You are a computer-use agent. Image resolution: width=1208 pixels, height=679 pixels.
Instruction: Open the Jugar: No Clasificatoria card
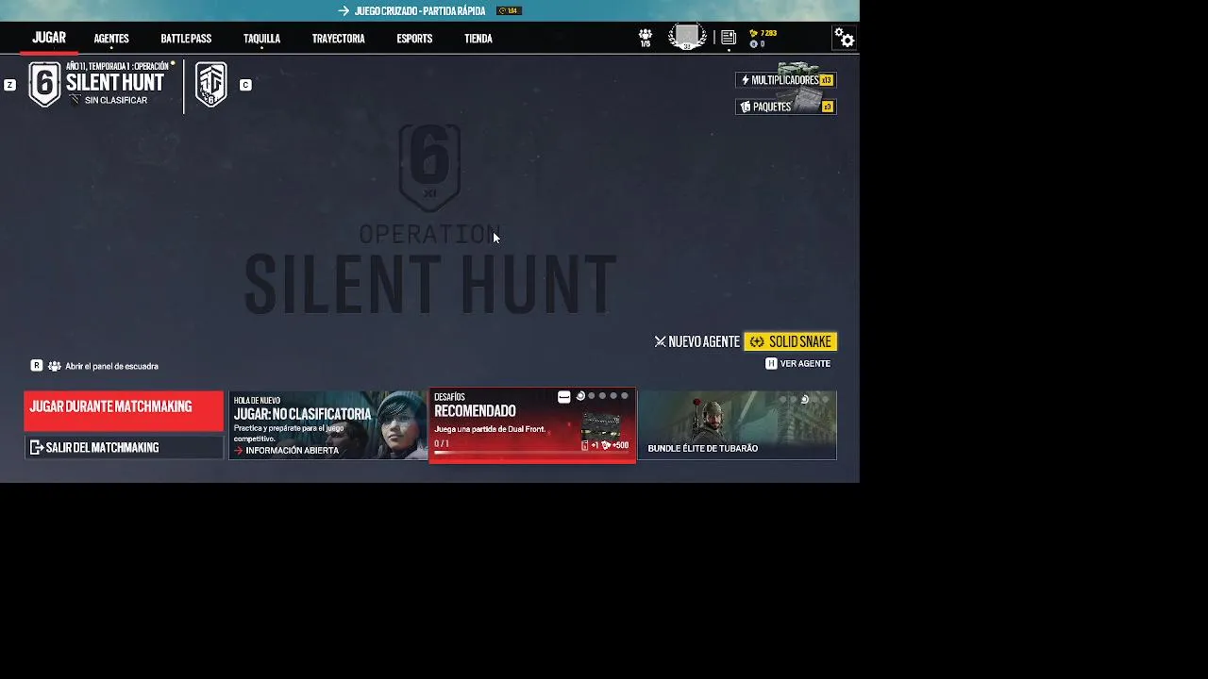tap(328, 425)
